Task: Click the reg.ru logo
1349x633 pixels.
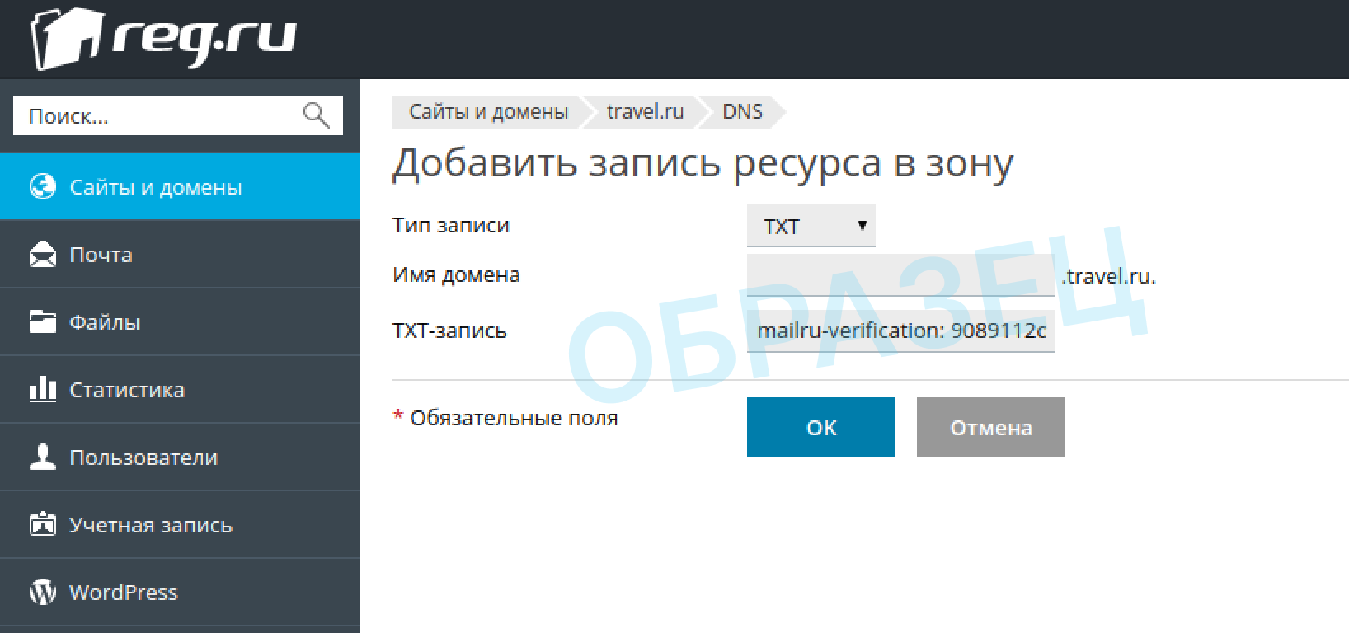Action: coord(164,38)
